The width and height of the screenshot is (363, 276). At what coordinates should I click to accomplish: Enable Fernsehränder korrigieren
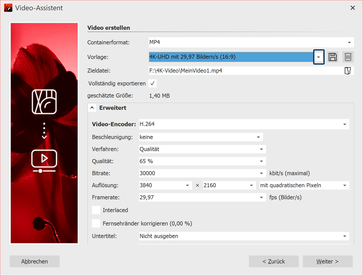96,223
